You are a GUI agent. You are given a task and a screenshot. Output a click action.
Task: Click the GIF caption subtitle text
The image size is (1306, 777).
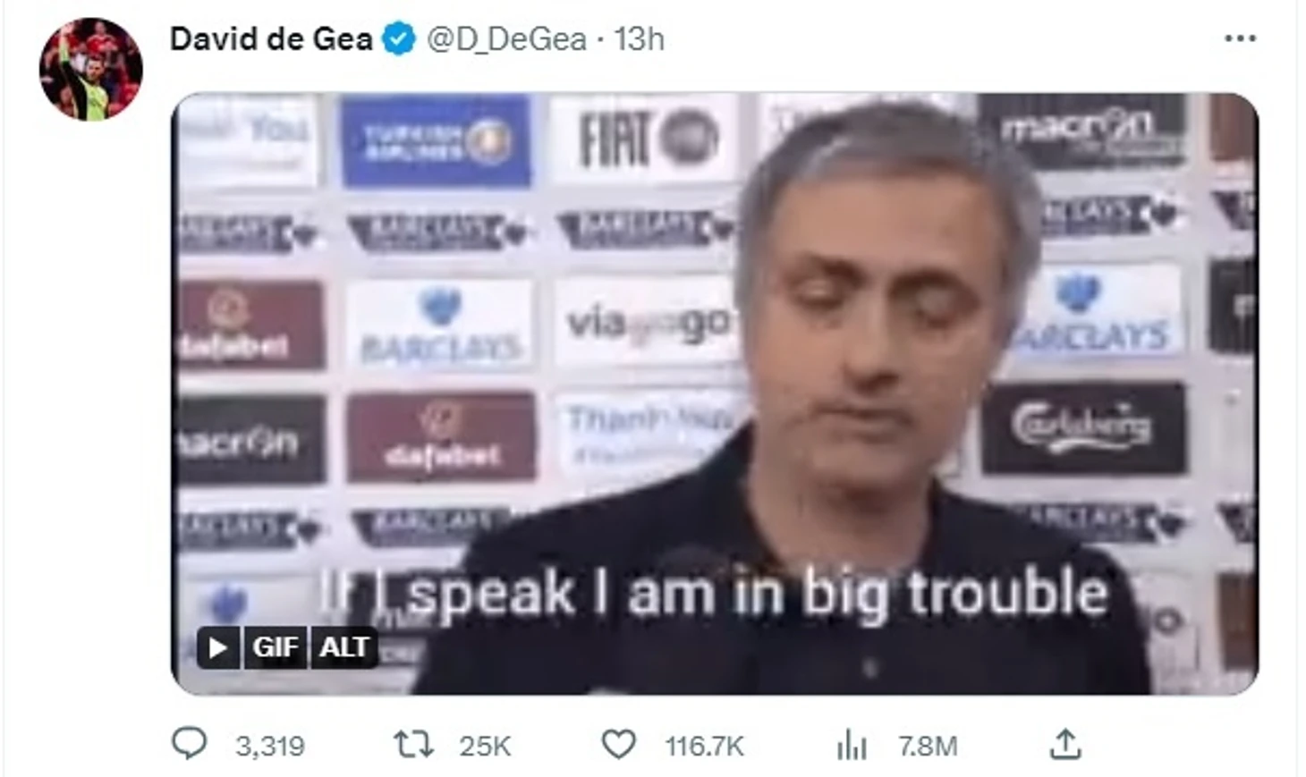click(x=714, y=594)
